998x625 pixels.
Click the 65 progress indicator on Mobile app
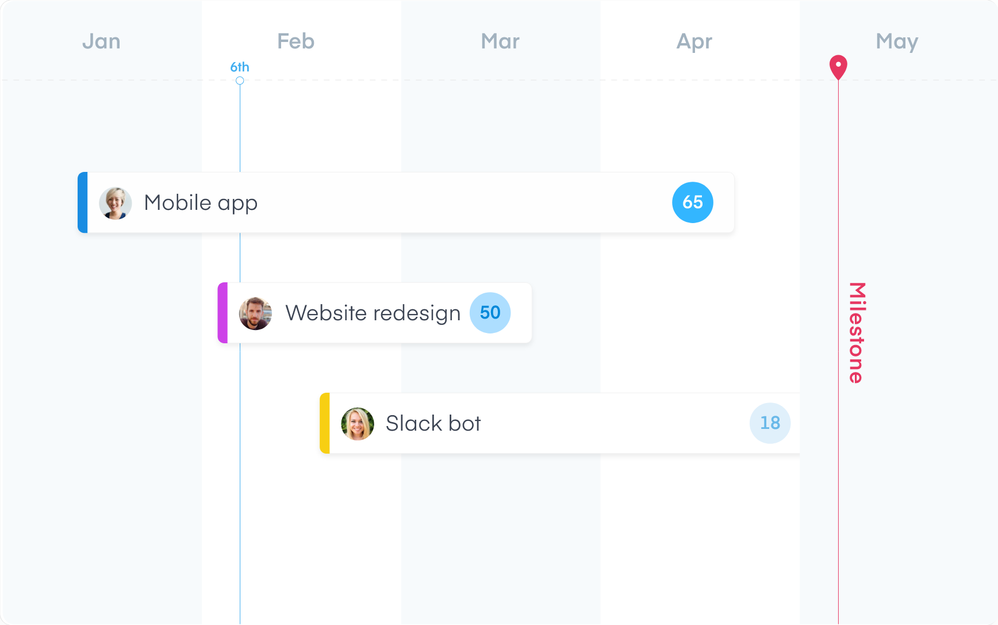692,202
